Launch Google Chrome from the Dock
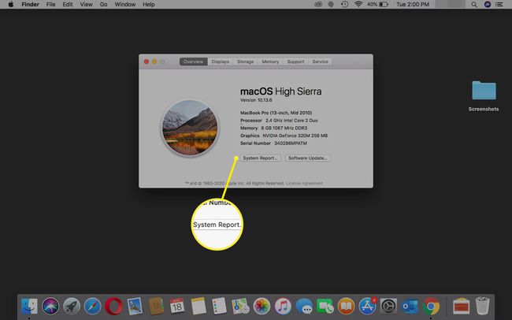The height and width of the screenshot is (320, 512). [x=431, y=307]
